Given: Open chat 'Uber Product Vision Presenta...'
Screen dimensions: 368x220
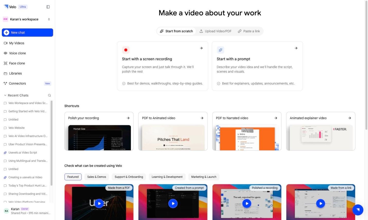Looking at the screenshot, I should pos(26,144).
